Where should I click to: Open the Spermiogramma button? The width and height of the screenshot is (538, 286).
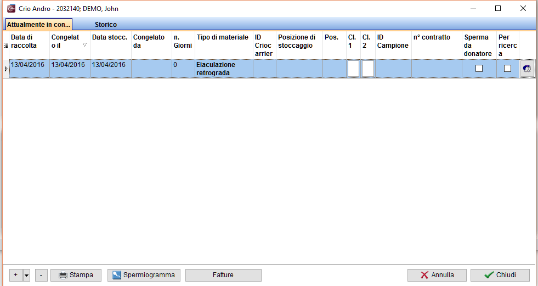(x=144, y=276)
